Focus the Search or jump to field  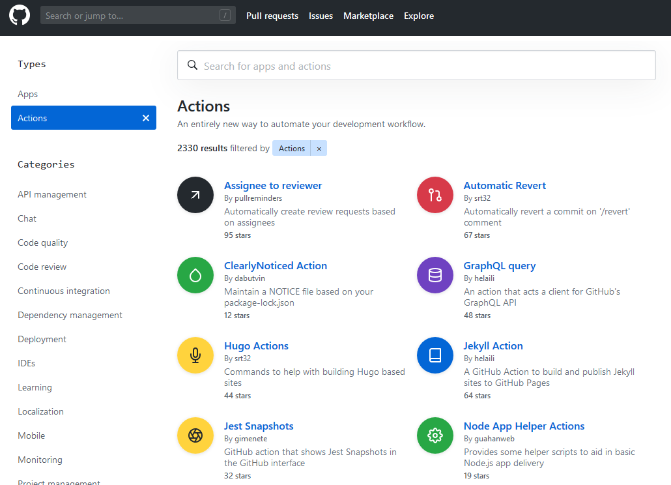pyautogui.click(x=138, y=16)
